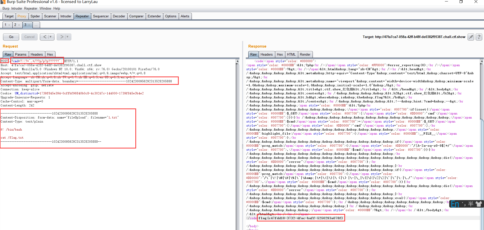Close Repeater tab 2 with its x
Screen dimensions: 484x230
[x=19, y=25]
